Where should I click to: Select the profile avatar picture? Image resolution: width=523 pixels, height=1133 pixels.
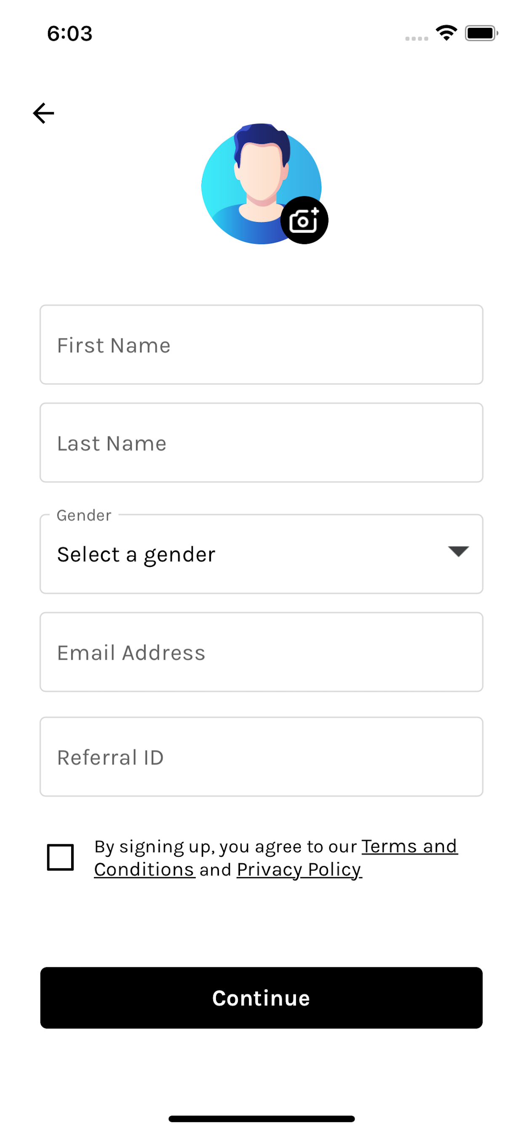point(261,183)
